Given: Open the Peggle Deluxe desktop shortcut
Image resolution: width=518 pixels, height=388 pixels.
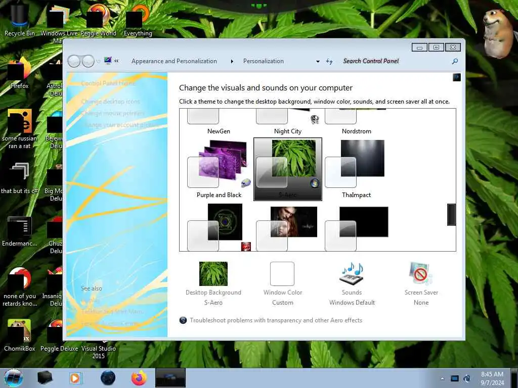Looking at the screenshot, I should click(59, 335).
